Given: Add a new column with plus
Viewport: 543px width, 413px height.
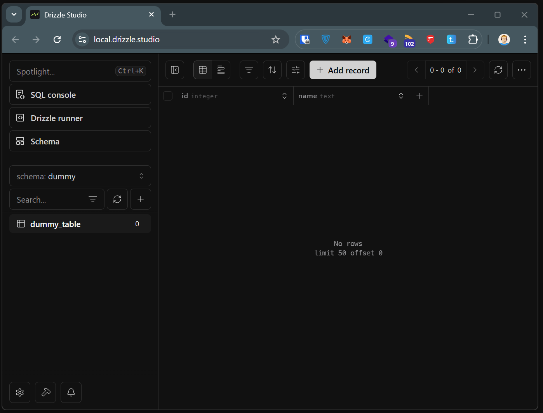Looking at the screenshot, I should (419, 96).
